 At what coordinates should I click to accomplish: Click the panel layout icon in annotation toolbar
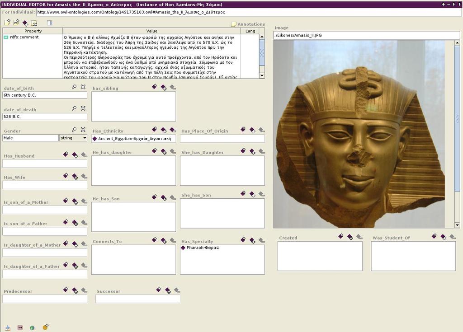[50, 23]
